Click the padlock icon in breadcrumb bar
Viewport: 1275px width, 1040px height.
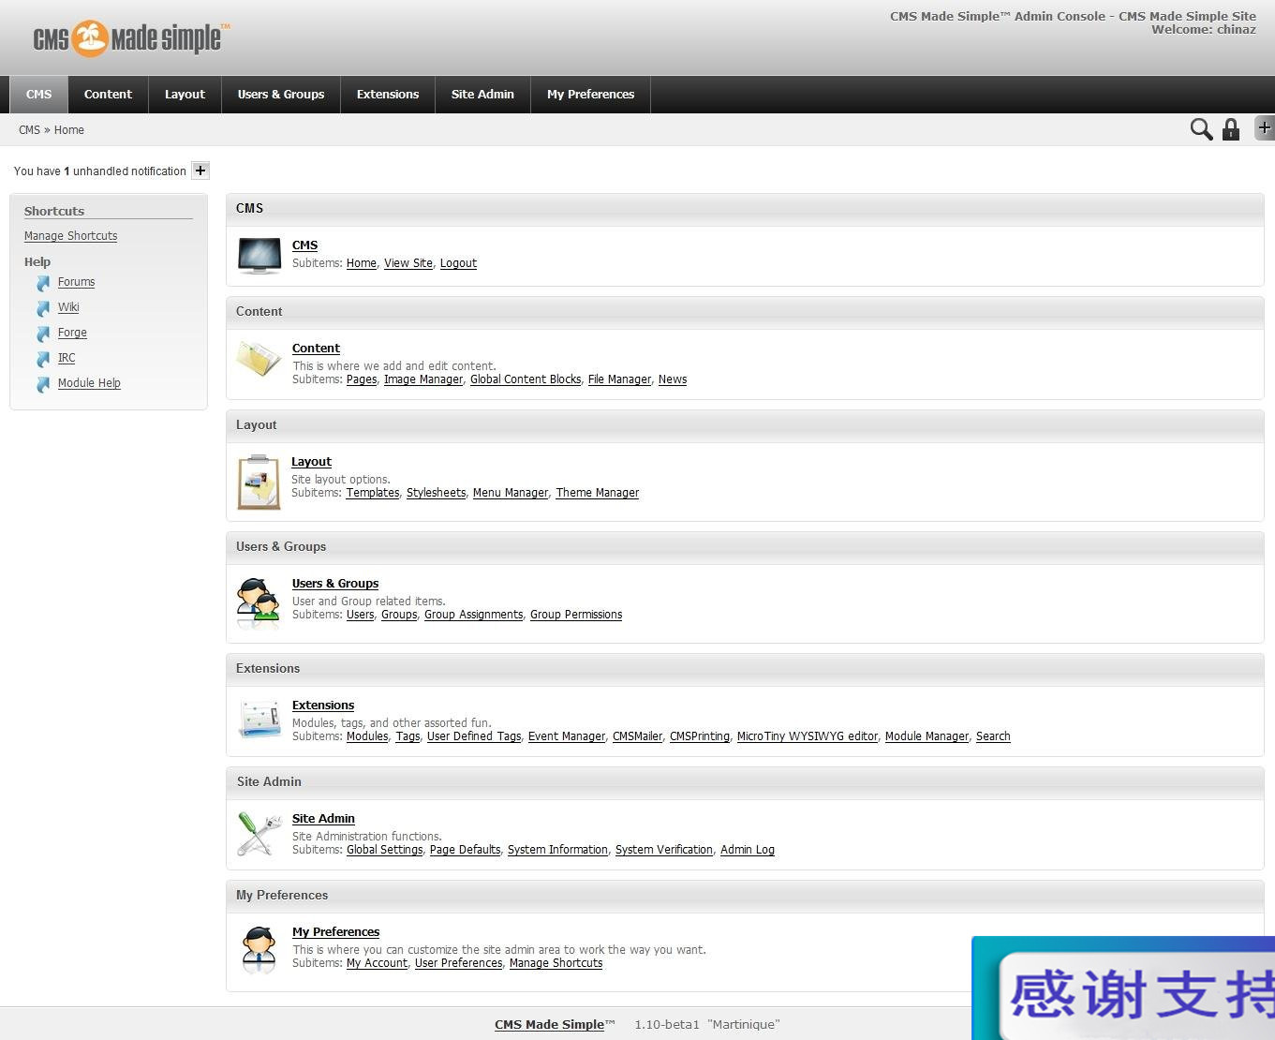point(1231,129)
